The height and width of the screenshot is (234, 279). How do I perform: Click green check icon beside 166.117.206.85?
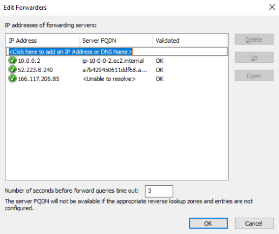click(x=12, y=79)
